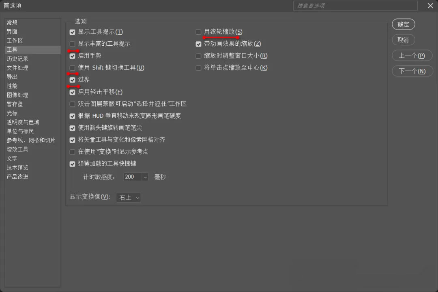Open the 历史记录 preferences category
Image resolution: width=438 pixels, height=292 pixels.
click(x=33, y=59)
